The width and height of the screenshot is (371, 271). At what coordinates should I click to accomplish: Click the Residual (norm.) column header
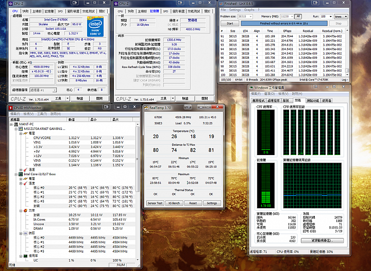coord(332,31)
